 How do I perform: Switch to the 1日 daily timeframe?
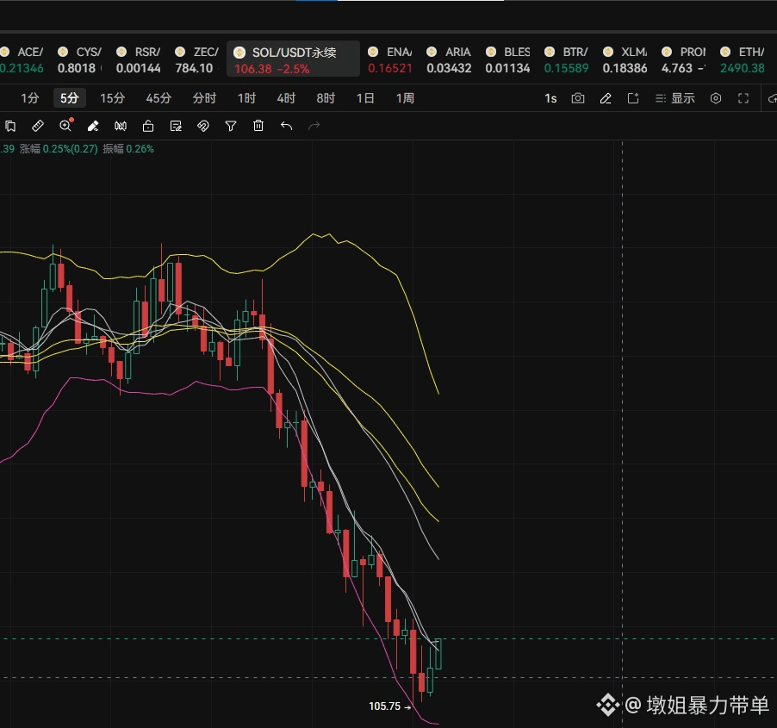[365, 98]
